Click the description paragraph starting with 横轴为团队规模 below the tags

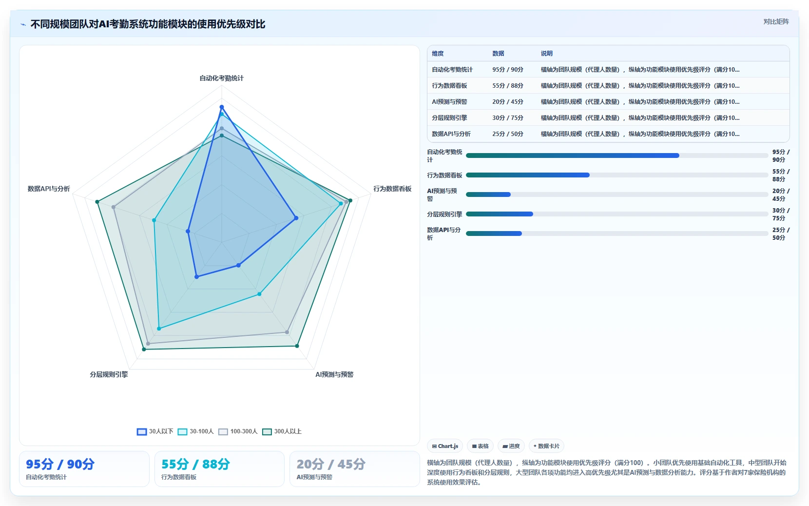(x=607, y=472)
